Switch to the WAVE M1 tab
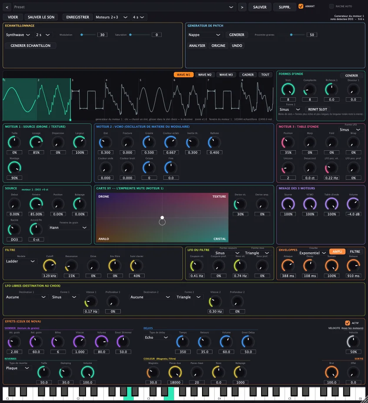The height and width of the screenshot is (403, 368). point(184,75)
